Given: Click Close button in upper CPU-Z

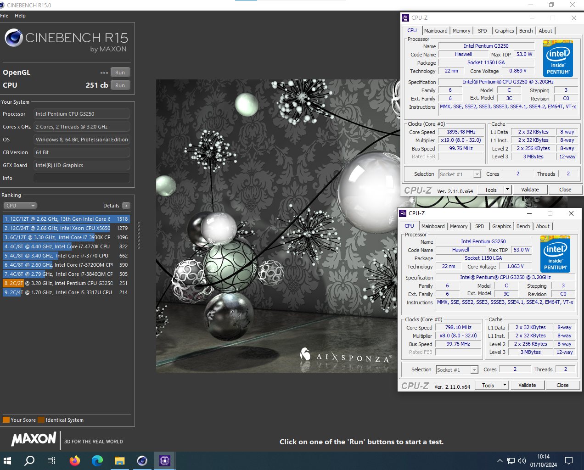Looking at the screenshot, I should (x=565, y=190).
